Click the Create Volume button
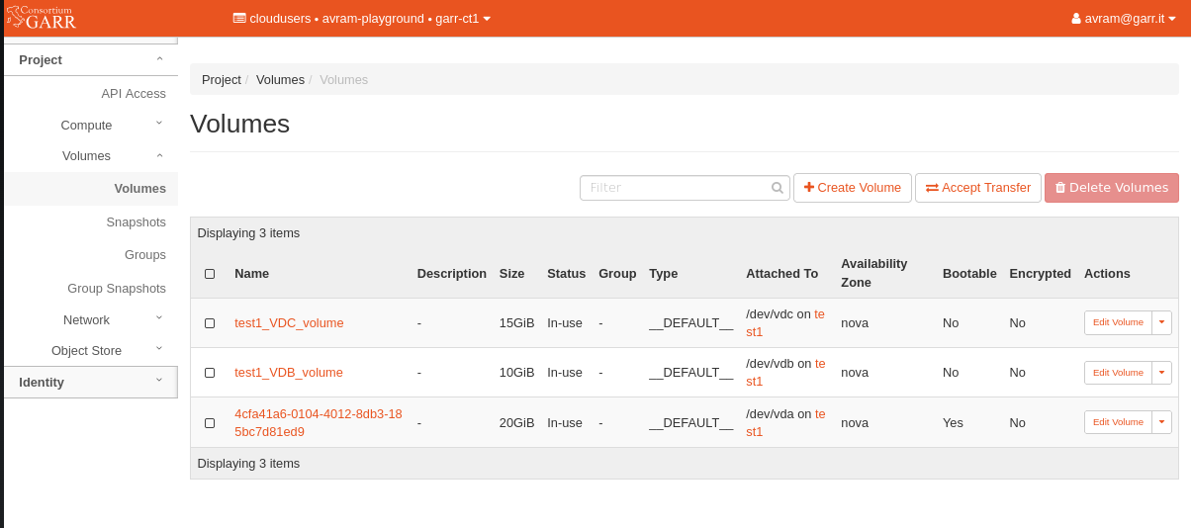 [853, 188]
